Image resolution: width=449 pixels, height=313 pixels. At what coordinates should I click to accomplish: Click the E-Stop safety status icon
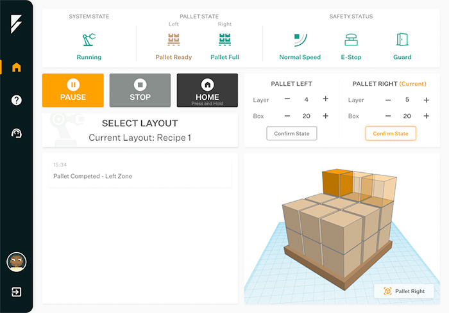pyautogui.click(x=351, y=40)
